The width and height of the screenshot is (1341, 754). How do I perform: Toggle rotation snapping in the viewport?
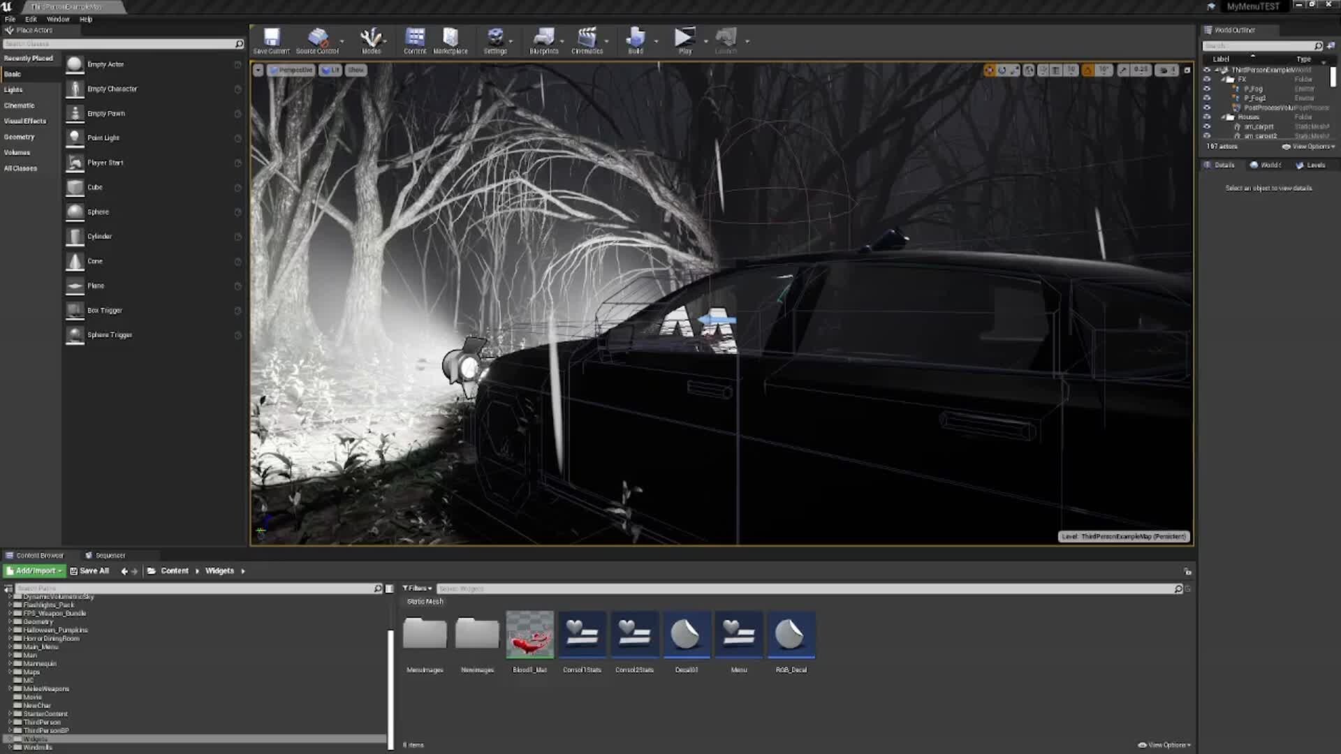1087,70
